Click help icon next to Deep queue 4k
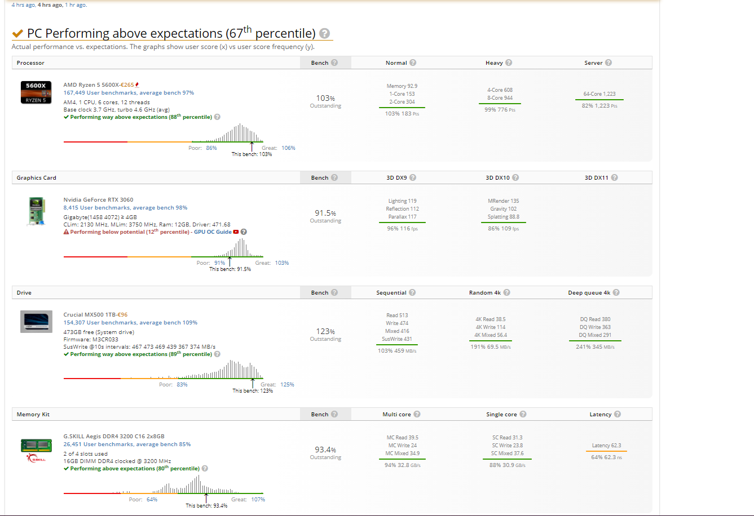Viewport: 754px width, 516px height. tap(616, 292)
